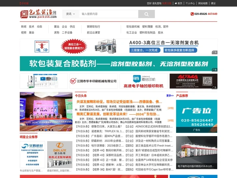Open the 展会 navigation item
Viewport: 237px width, 178px height.
pos(32,33)
